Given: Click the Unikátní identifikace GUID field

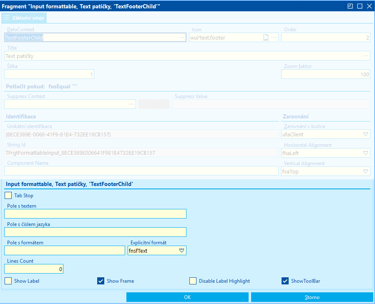Looking at the screenshot, I should 141,134.
